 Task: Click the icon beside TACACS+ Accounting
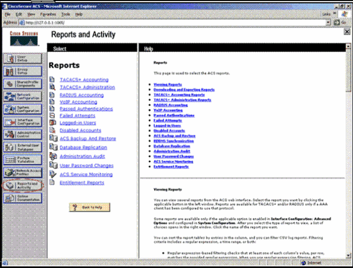point(52,79)
